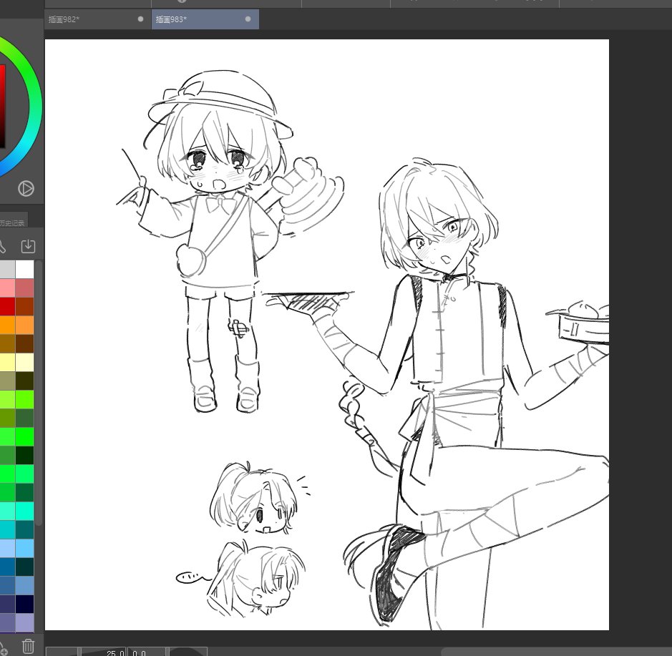Close the 插画983* tab using its dot

tap(248, 19)
